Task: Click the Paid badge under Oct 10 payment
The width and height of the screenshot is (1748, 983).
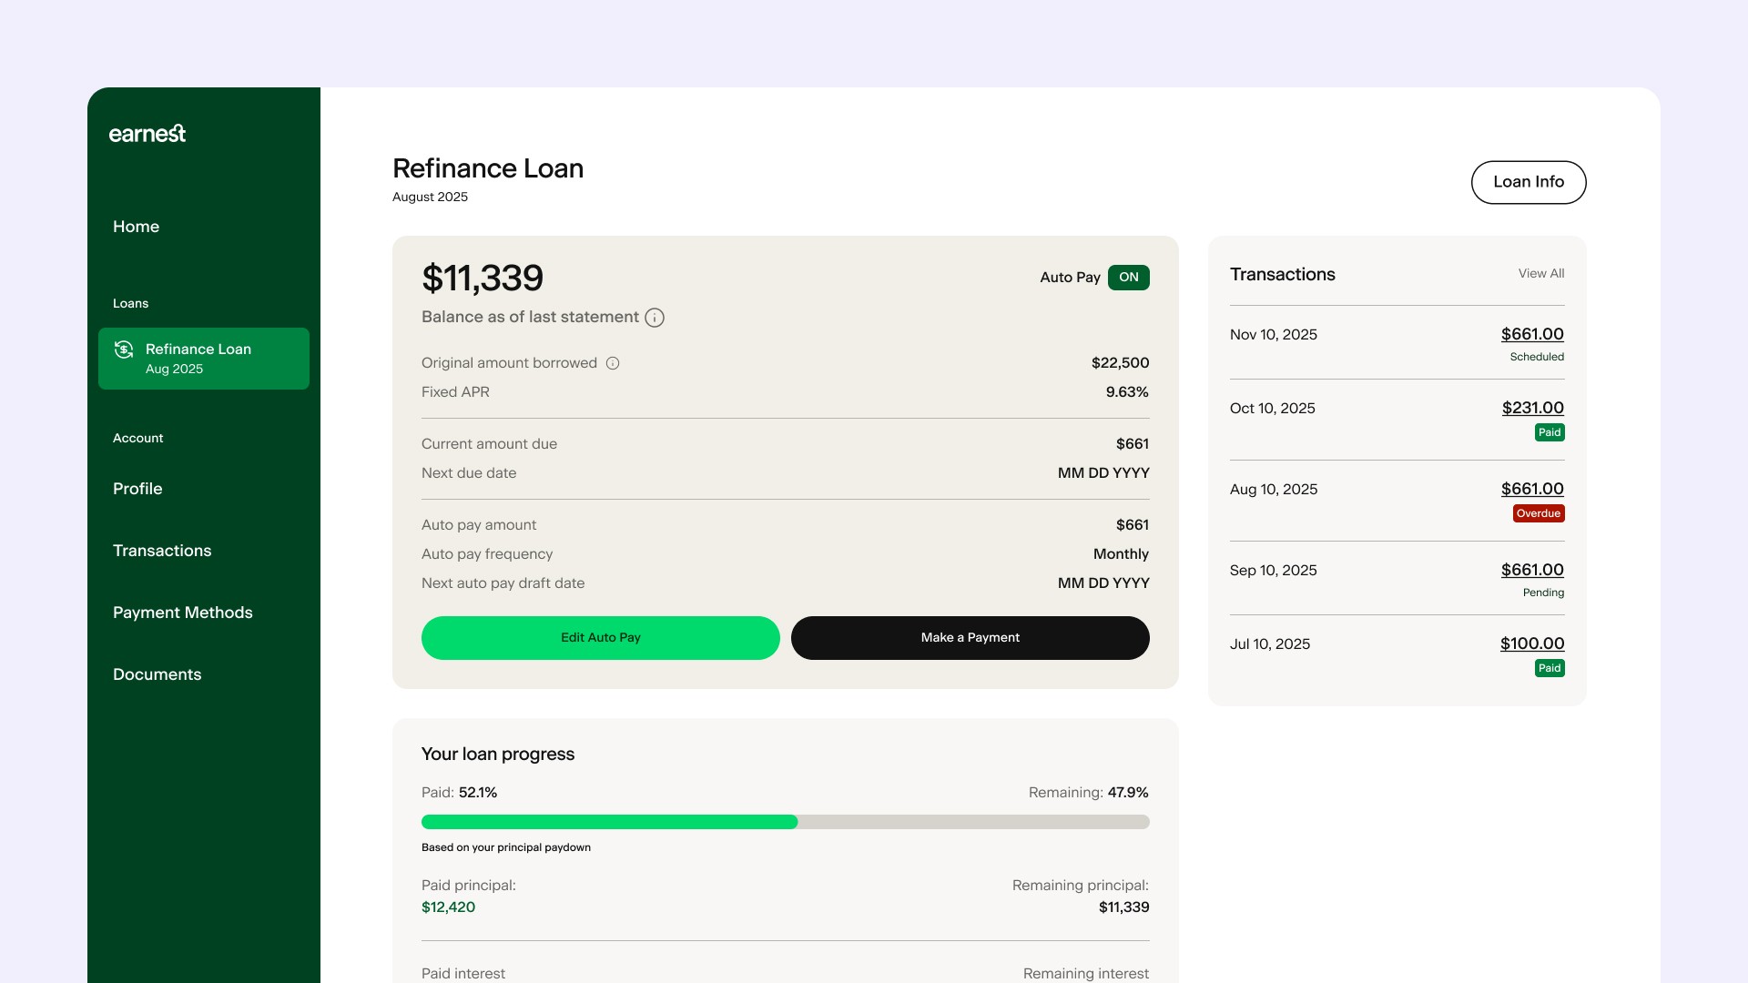Action: tap(1549, 432)
